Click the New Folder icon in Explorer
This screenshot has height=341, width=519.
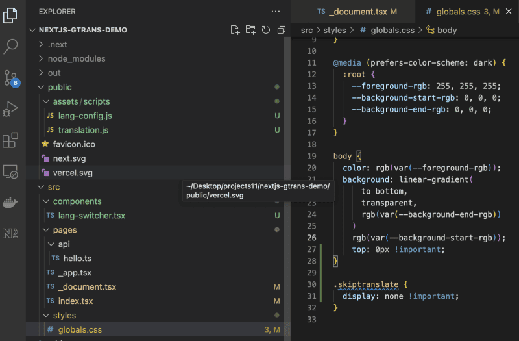click(x=250, y=30)
